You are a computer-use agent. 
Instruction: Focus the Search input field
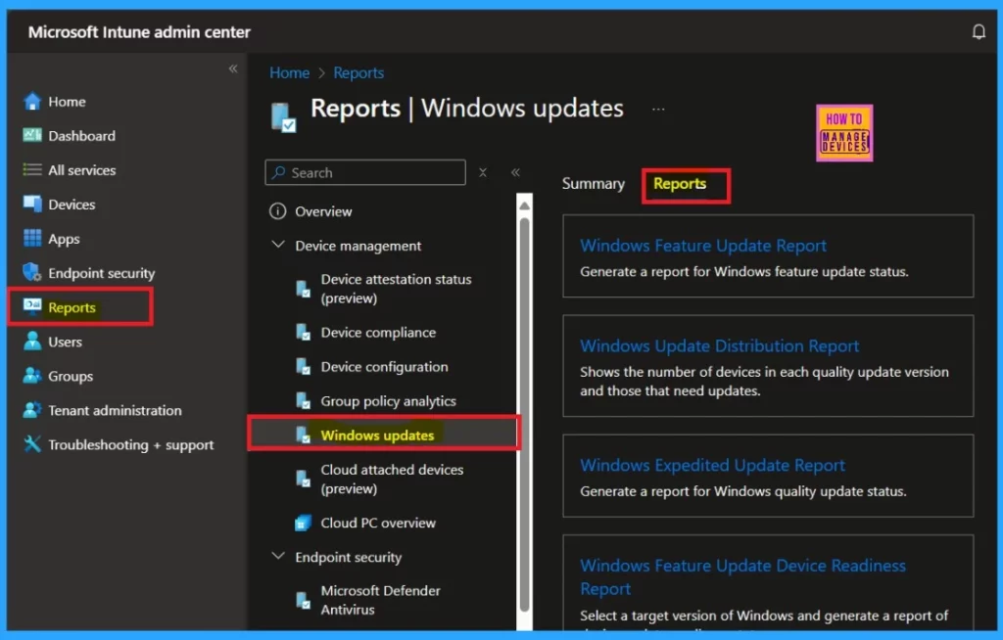(365, 172)
